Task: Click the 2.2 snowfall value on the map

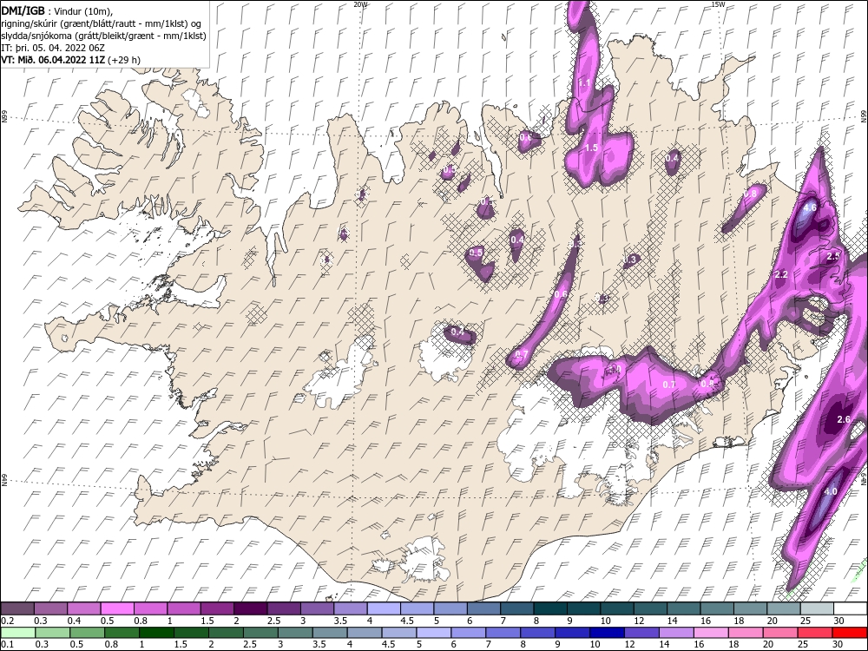Action: point(781,274)
